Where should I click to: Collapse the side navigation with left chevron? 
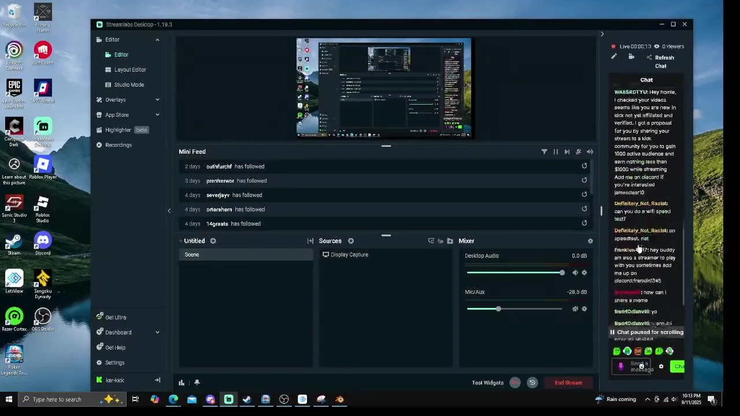[x=169, y=211]
